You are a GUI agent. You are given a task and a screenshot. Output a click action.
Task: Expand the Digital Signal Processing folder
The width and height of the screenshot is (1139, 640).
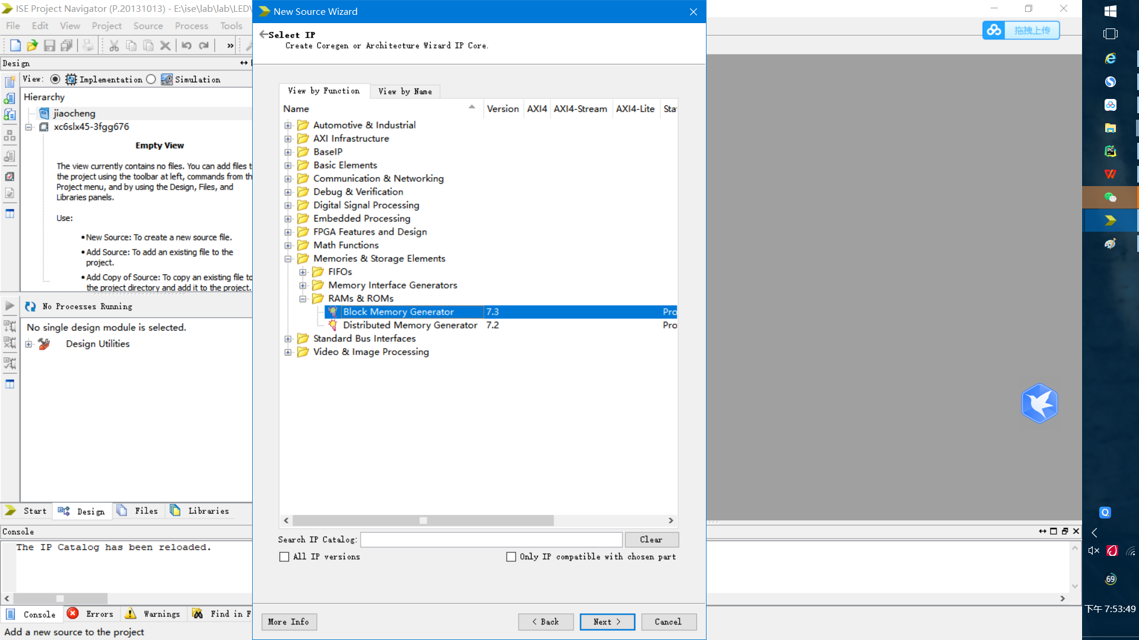pos(288,205)
